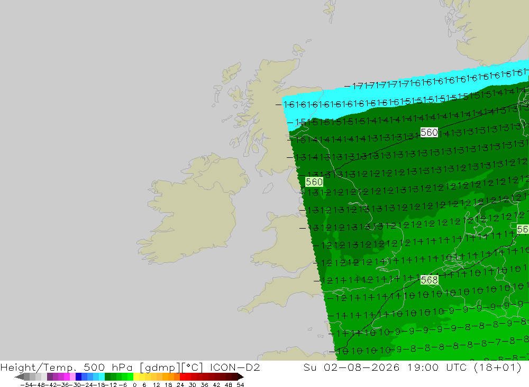Click the '-12' legend scale value
Screen dimensions: 529x387
[111, 385]
